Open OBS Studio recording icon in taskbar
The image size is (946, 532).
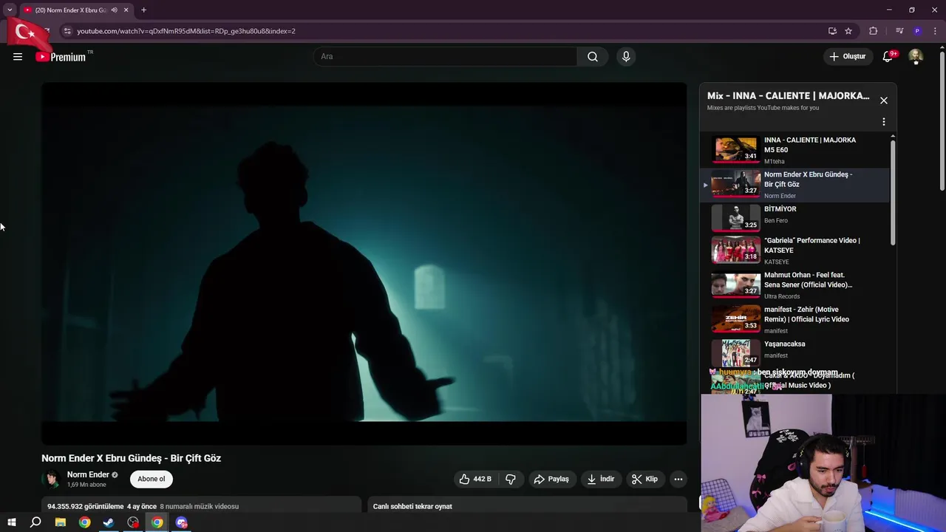pos(133,522)
